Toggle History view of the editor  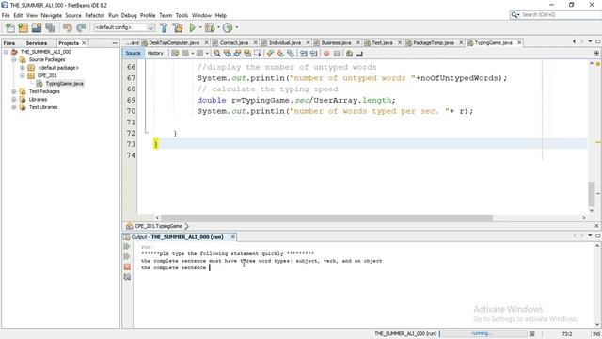[155, 53]
